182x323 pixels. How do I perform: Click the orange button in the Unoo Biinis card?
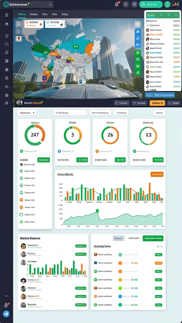click(157, 174)
